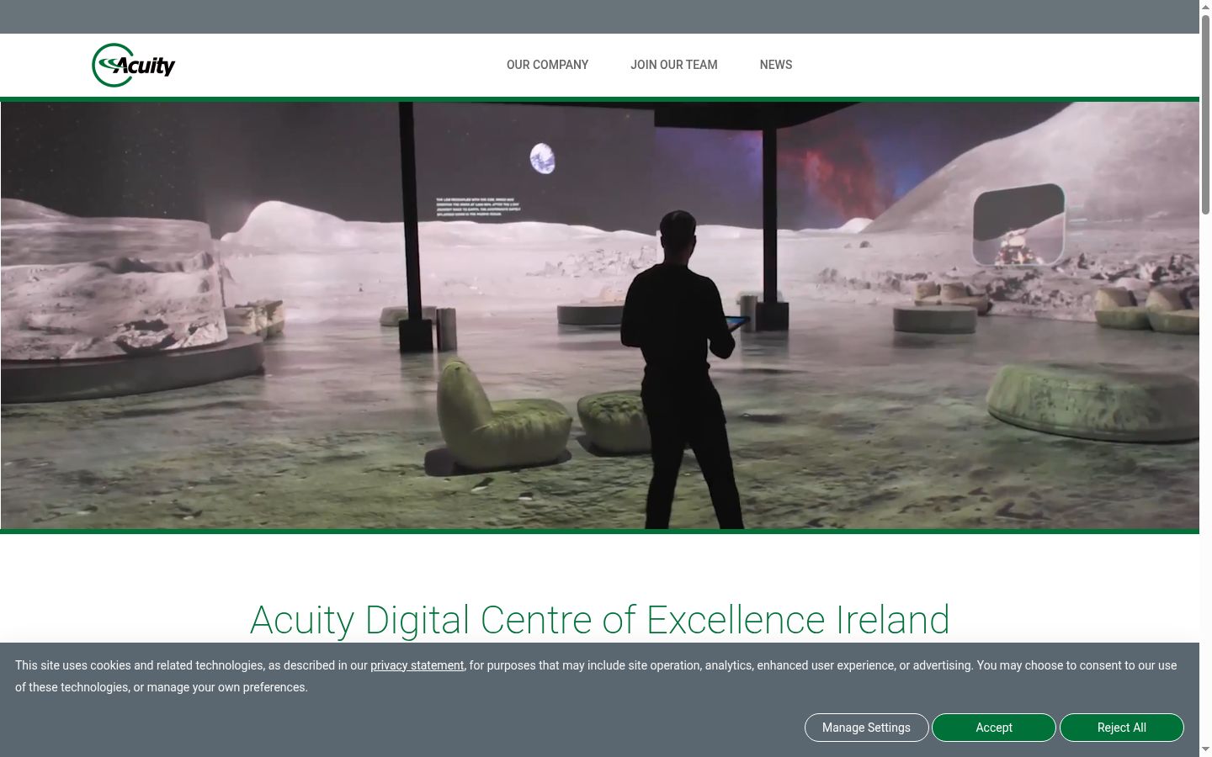Click the Manage Settings cookie button
The height and width of the screenshot is (757, 1212).
[x=867, y=728]
